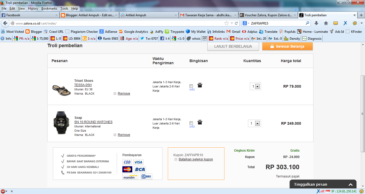Click the browser back arrow button
The width and height of the screenshot is (365, 194).
point(5,23)
